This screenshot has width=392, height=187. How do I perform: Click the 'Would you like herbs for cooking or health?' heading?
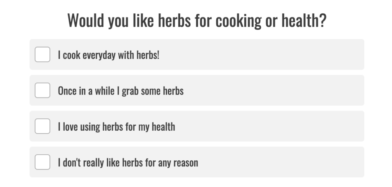197,21
